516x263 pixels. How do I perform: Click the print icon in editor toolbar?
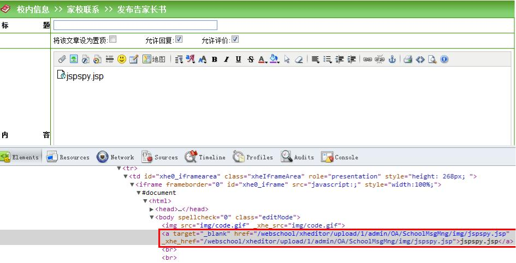click(x=408, y=59)
